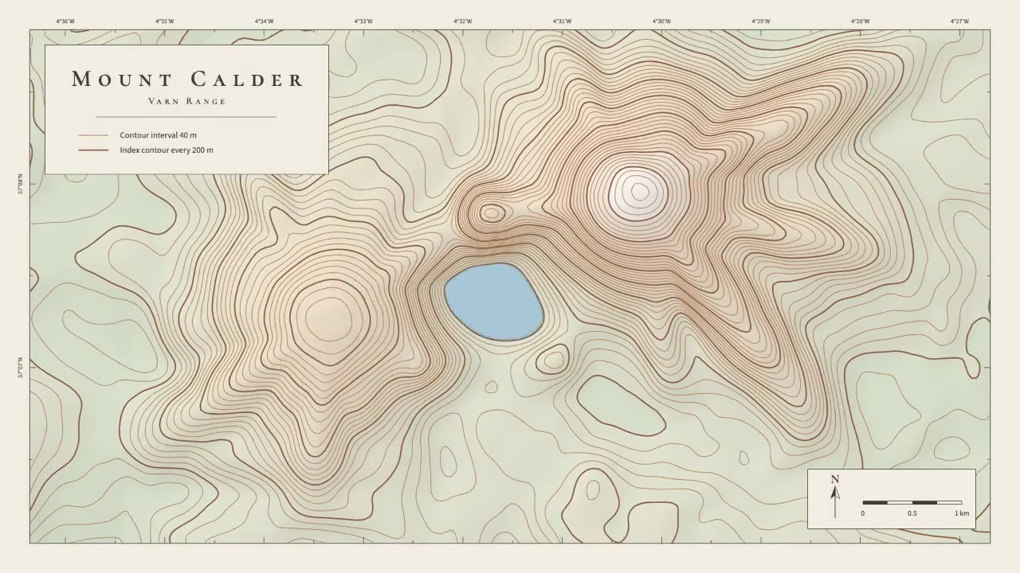1020x573 pixels.
Task: Click the 4°34'W longitude label
Action: click(264, 21)
